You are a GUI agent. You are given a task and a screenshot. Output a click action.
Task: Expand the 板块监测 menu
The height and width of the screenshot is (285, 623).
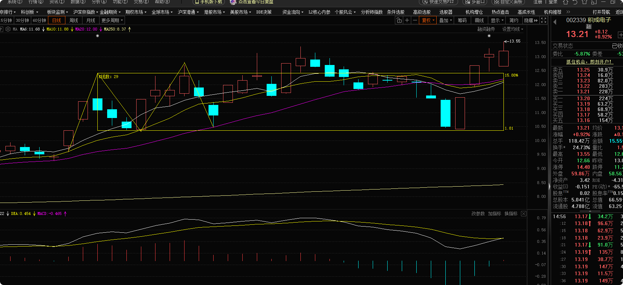point(57,12)
